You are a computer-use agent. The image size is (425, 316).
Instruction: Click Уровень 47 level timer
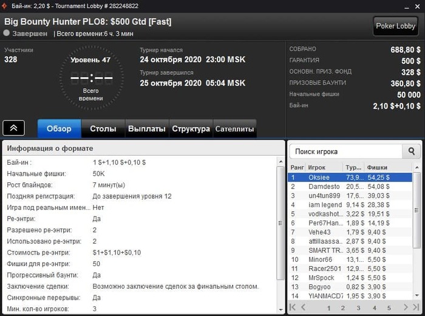tap(91, 78)
